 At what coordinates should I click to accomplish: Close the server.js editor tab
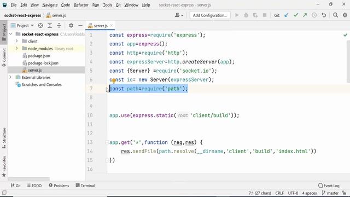[112, 26]
